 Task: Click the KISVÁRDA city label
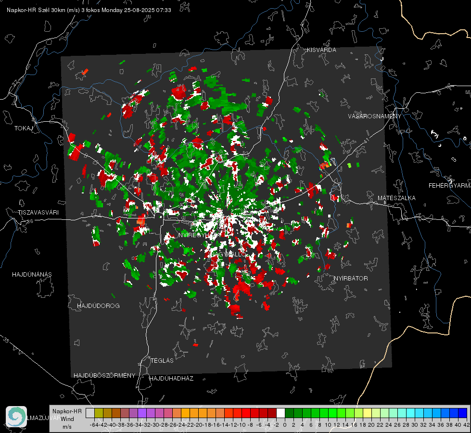(x=321, y=50)
